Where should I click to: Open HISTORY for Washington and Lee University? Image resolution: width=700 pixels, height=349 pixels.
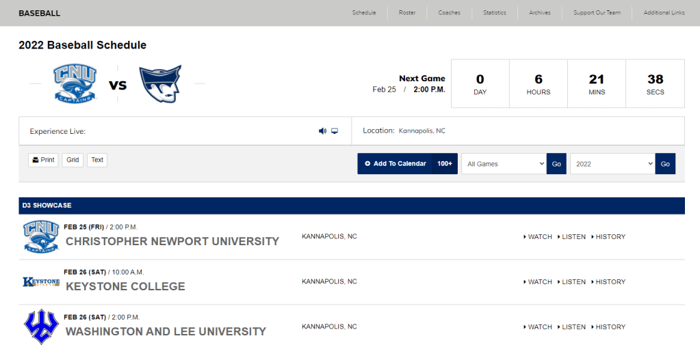610,327
